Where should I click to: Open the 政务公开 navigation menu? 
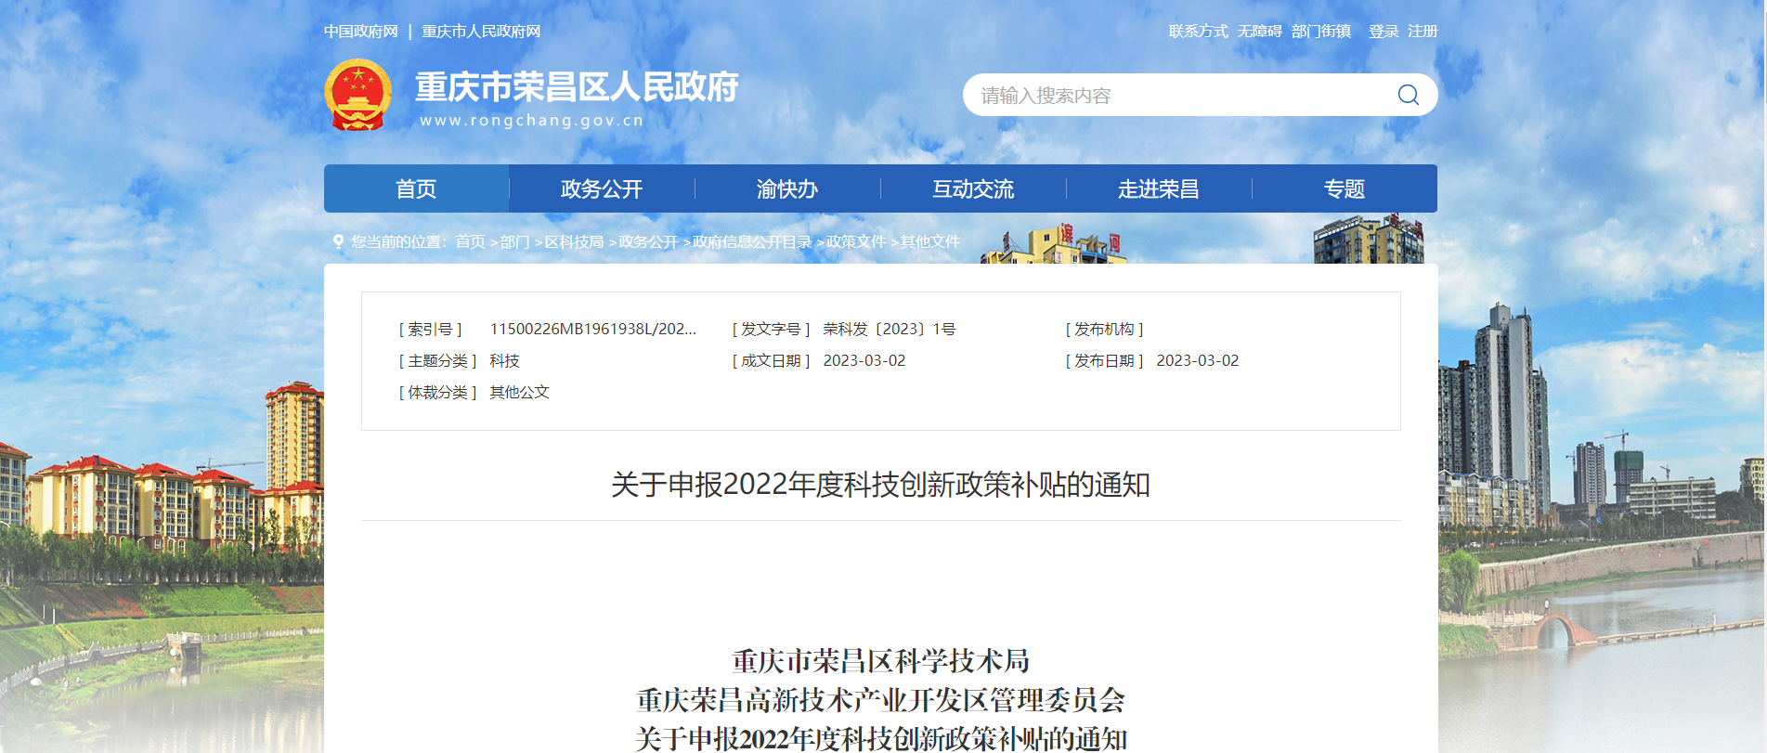tap(602, 189)
